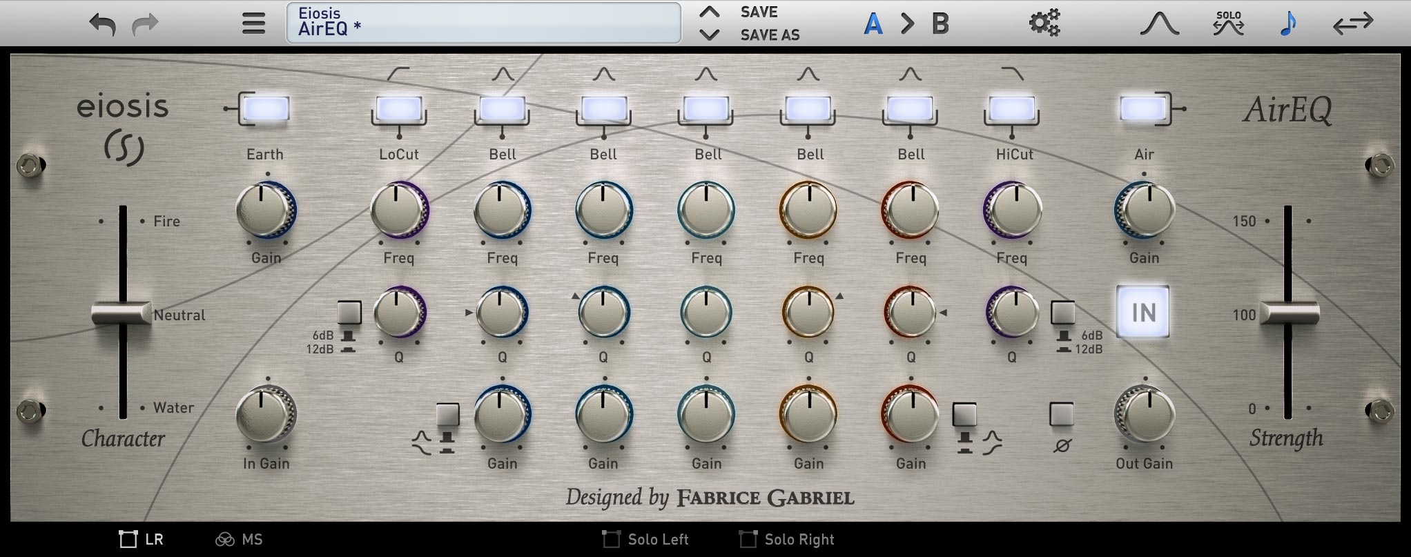
Task: Click the LoCut Q knob
Action: [400, 312]
